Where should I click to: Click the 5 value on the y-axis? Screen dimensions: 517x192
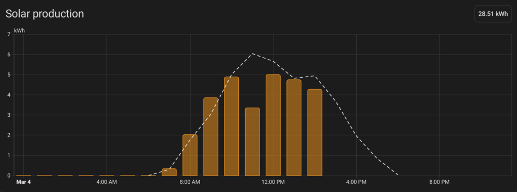pyautogui.click(x=9, y=75)
